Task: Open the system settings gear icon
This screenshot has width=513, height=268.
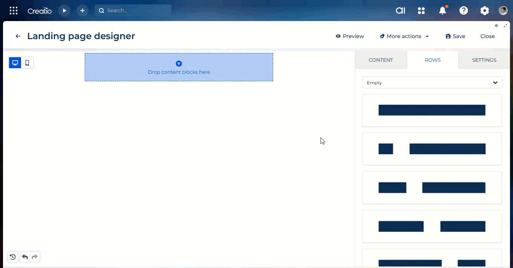Action: 485,11
